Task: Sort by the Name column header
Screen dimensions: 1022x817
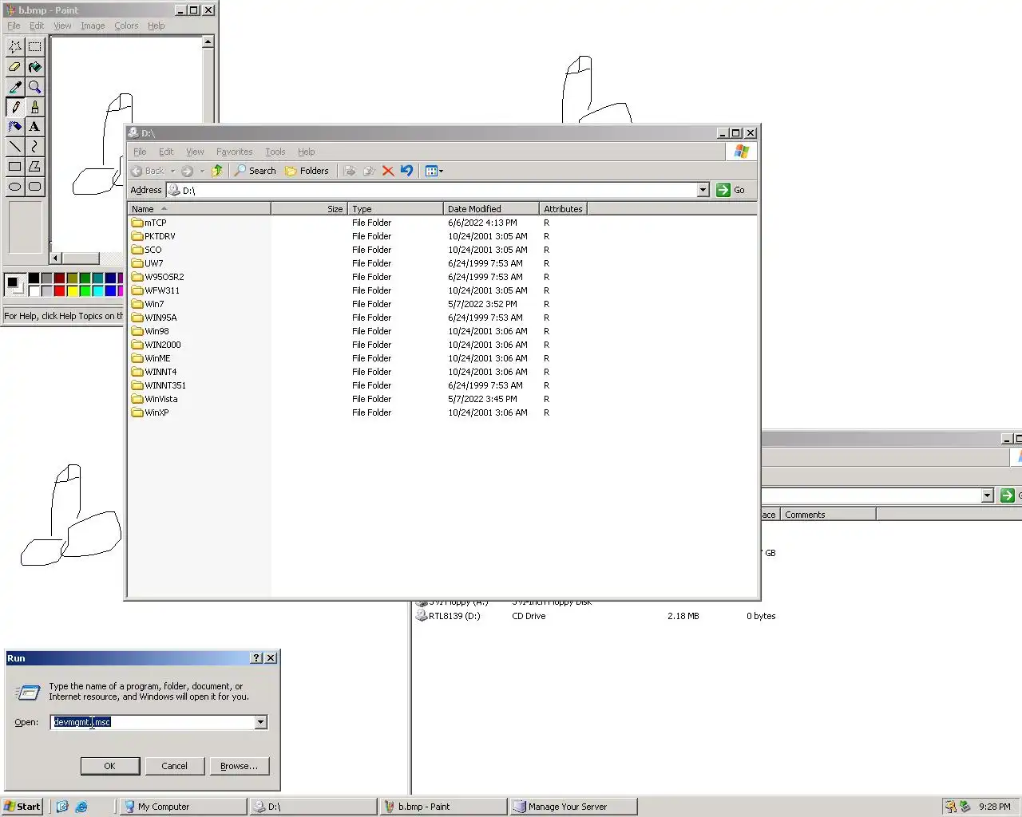Action: point(200,209)
